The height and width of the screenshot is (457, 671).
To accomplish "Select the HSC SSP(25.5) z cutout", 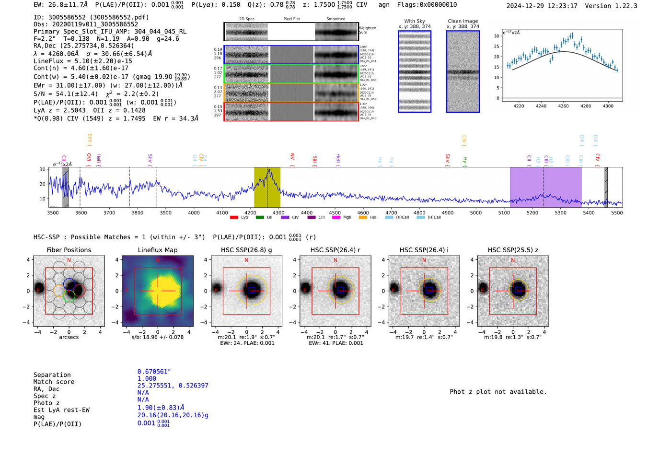I will pos(513,291).
